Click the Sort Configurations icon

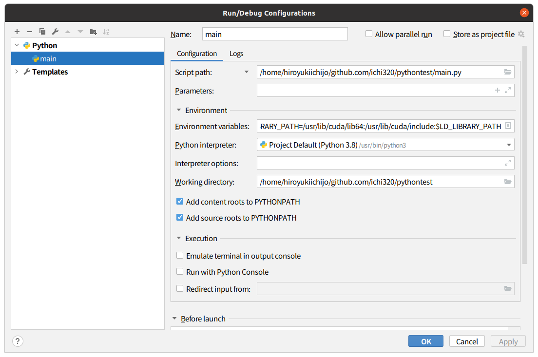click(106, 32)
